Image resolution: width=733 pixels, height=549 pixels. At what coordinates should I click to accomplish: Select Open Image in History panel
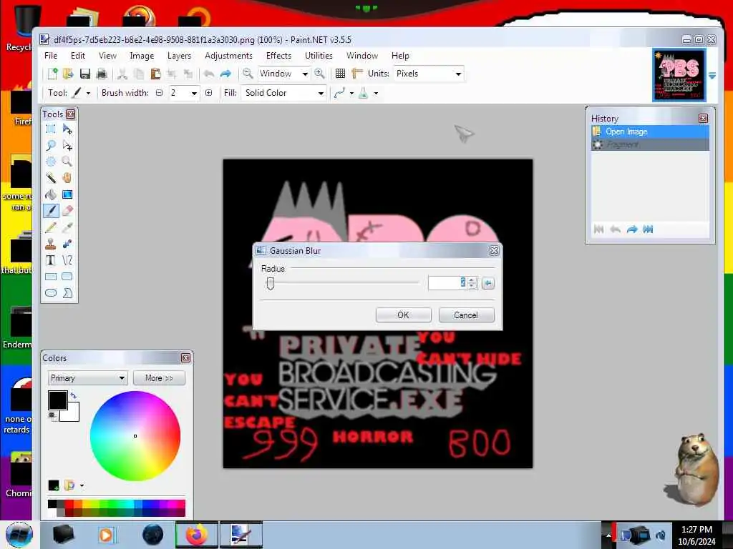(650, 132)
